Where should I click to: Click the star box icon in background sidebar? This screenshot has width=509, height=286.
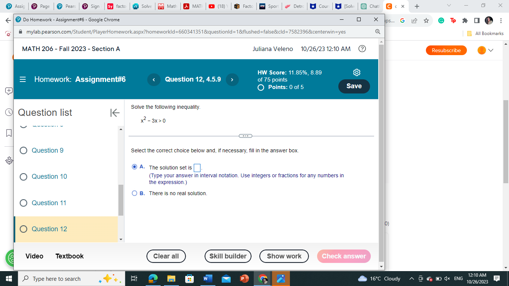pyautogui.click(x=9, y=161)
